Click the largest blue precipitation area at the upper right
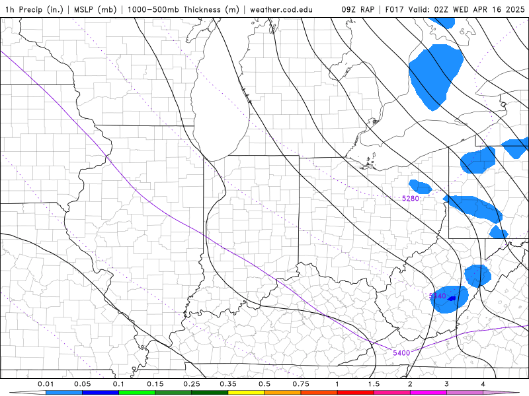Viewport: 529px width, 396px height. (435, 76)
